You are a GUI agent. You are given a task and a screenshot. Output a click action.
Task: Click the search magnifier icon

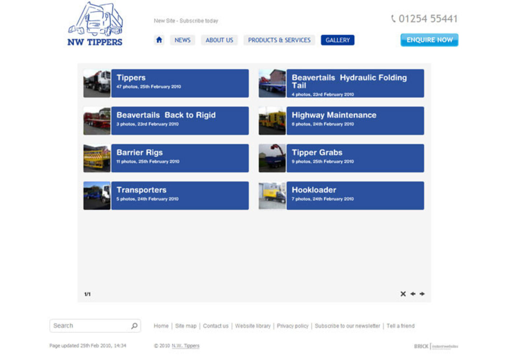(x=134, y=326)
